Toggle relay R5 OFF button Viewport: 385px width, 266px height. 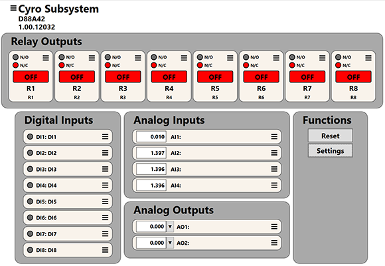click(215, 76)
